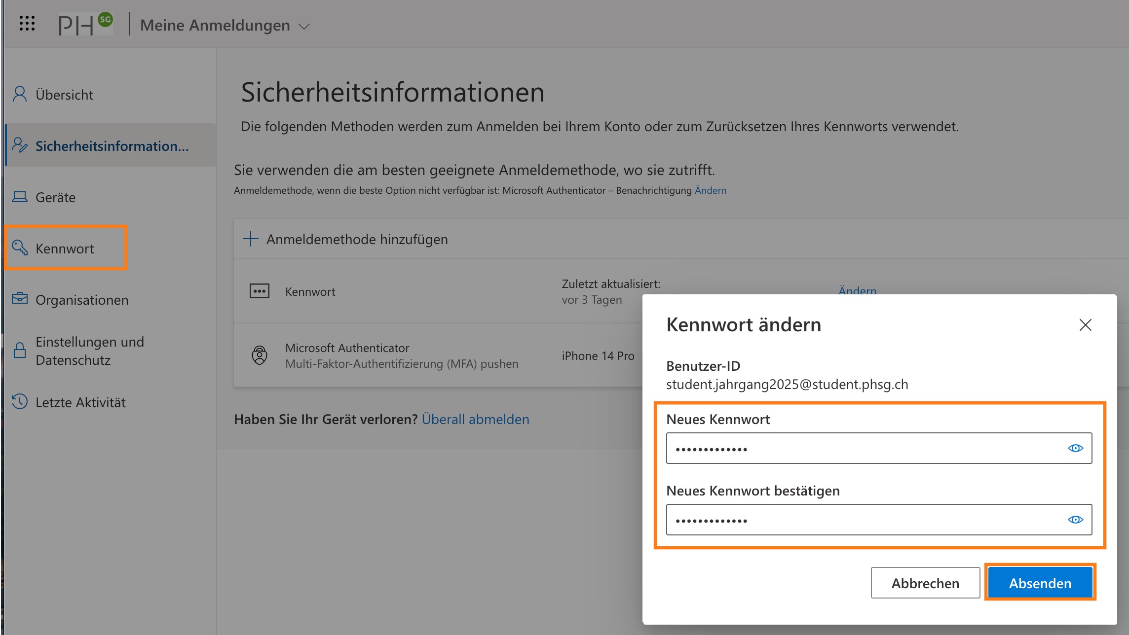Click the student.jahrgang2025@student.phsg.ch user ID
This screenshot has height=635, width=1129.
787,384
